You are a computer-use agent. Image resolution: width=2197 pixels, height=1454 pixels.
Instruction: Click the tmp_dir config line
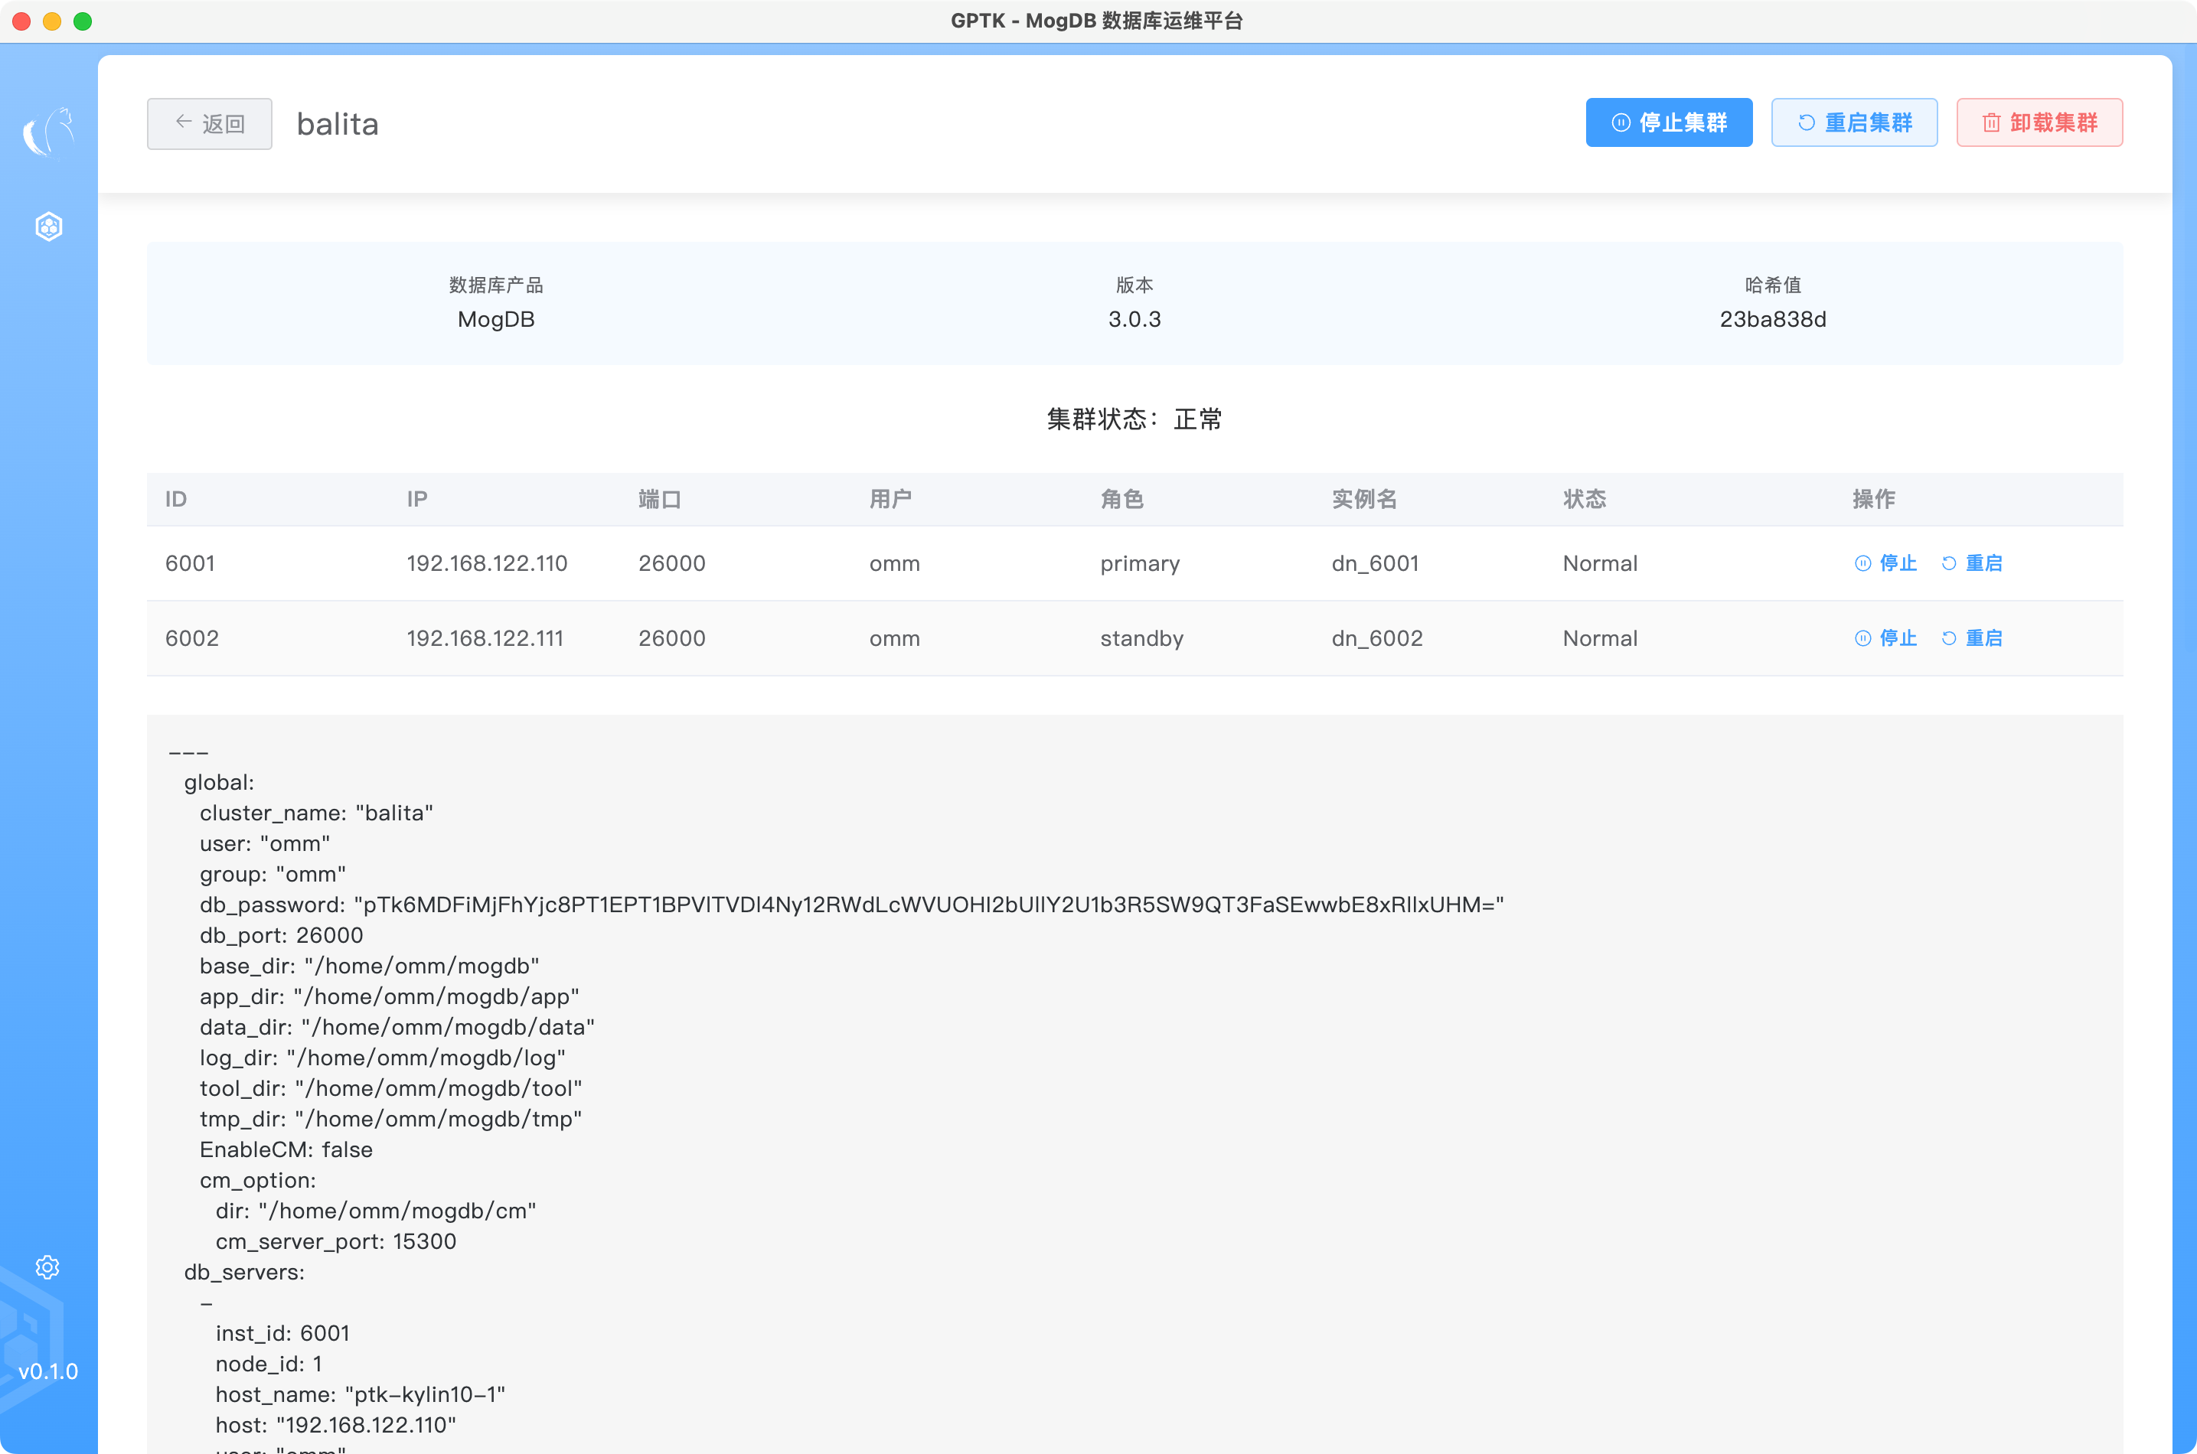[390, 1120]
